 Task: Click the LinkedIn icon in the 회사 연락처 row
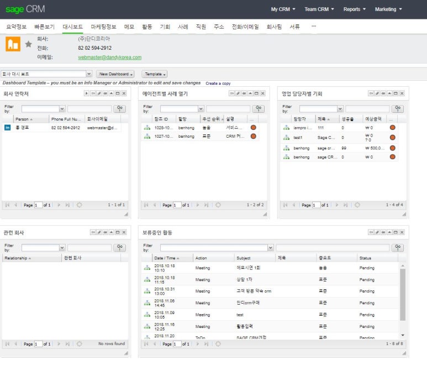point(8,127)
